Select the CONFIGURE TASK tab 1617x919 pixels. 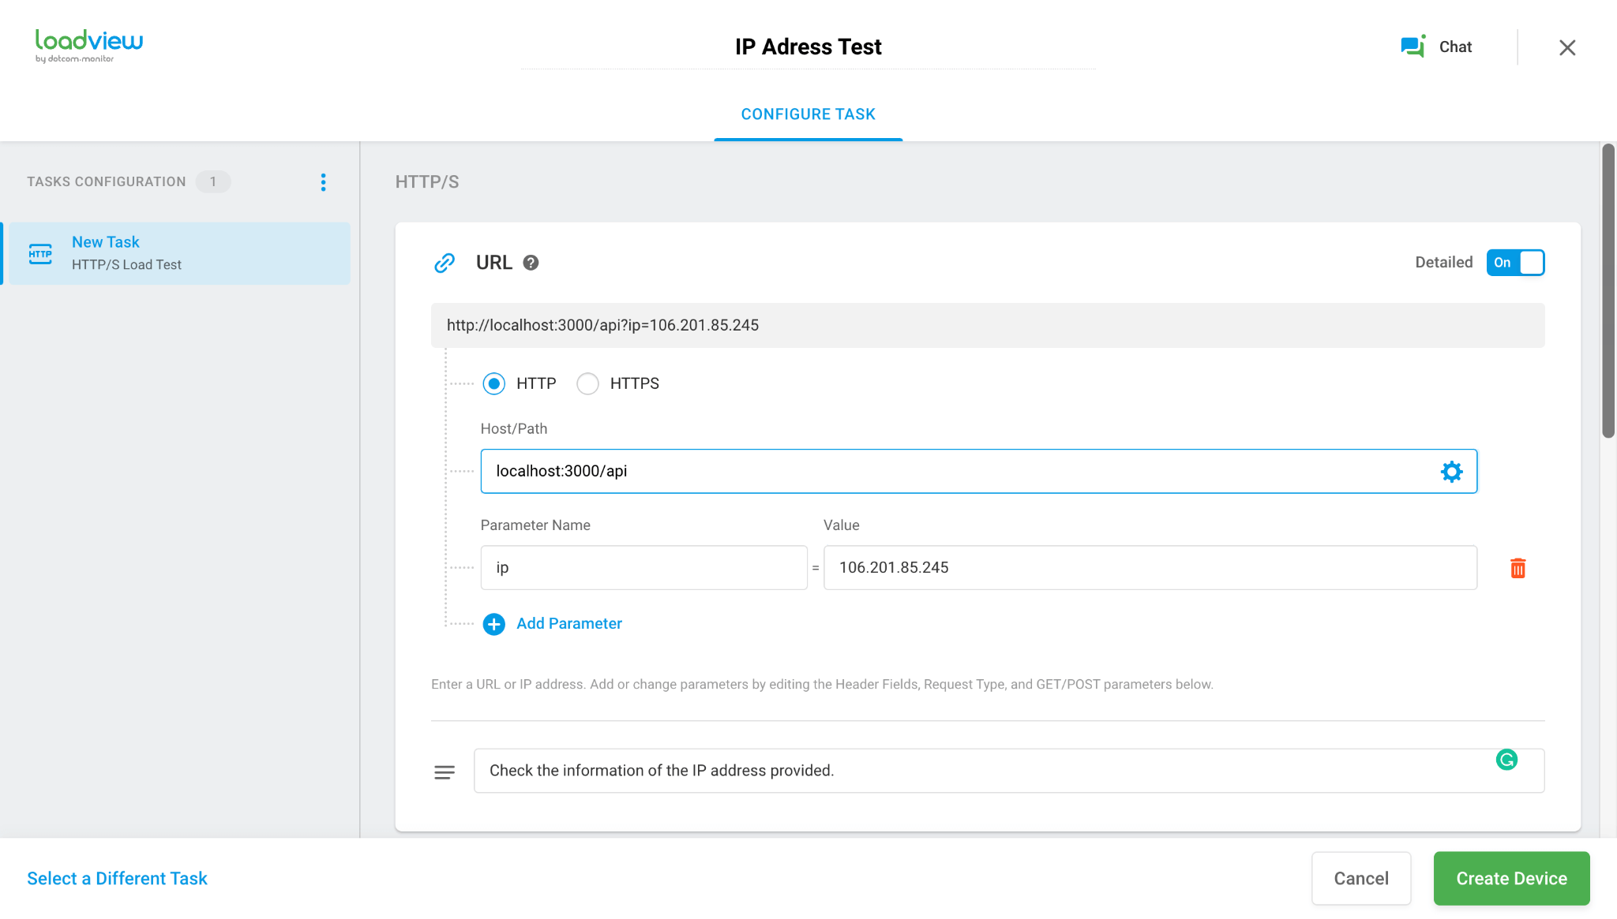[x=808, y=114]
